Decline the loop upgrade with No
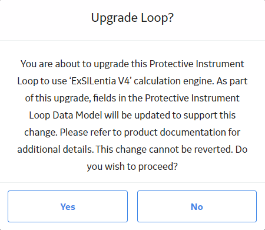Viewport: 265px width, 230px height. pos(197,206)
